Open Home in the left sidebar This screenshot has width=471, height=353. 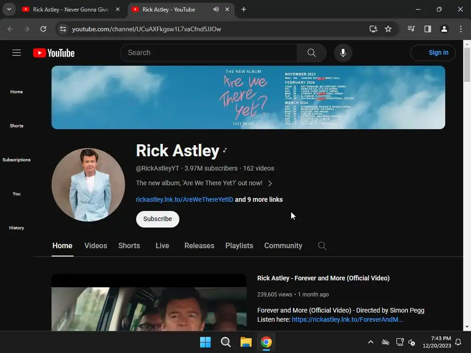click(x=17, y=92)
